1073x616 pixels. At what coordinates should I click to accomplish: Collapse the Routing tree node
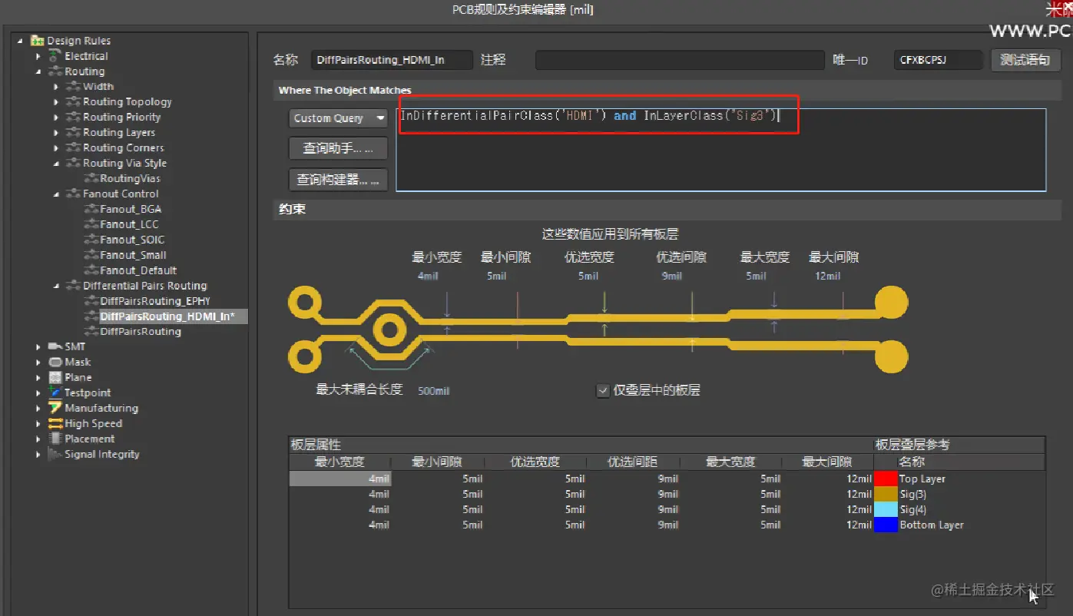pyautogui.click(x=38, y=71)
